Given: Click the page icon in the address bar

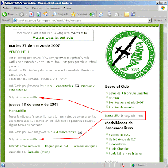Looking at the screenshot, I should coord(15,21).
